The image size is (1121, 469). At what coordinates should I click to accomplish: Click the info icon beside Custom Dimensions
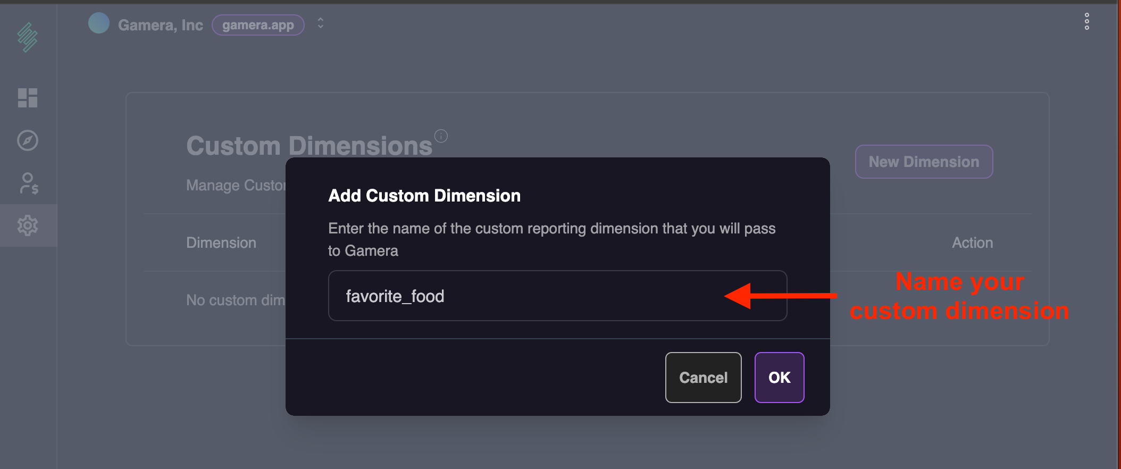pos(441,136)
